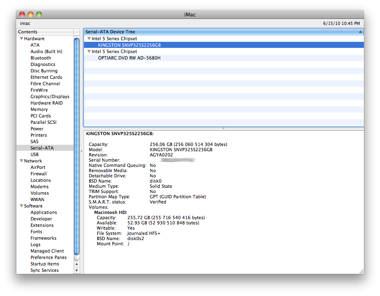
Task: Open SAS section
Action: (35, 142)
